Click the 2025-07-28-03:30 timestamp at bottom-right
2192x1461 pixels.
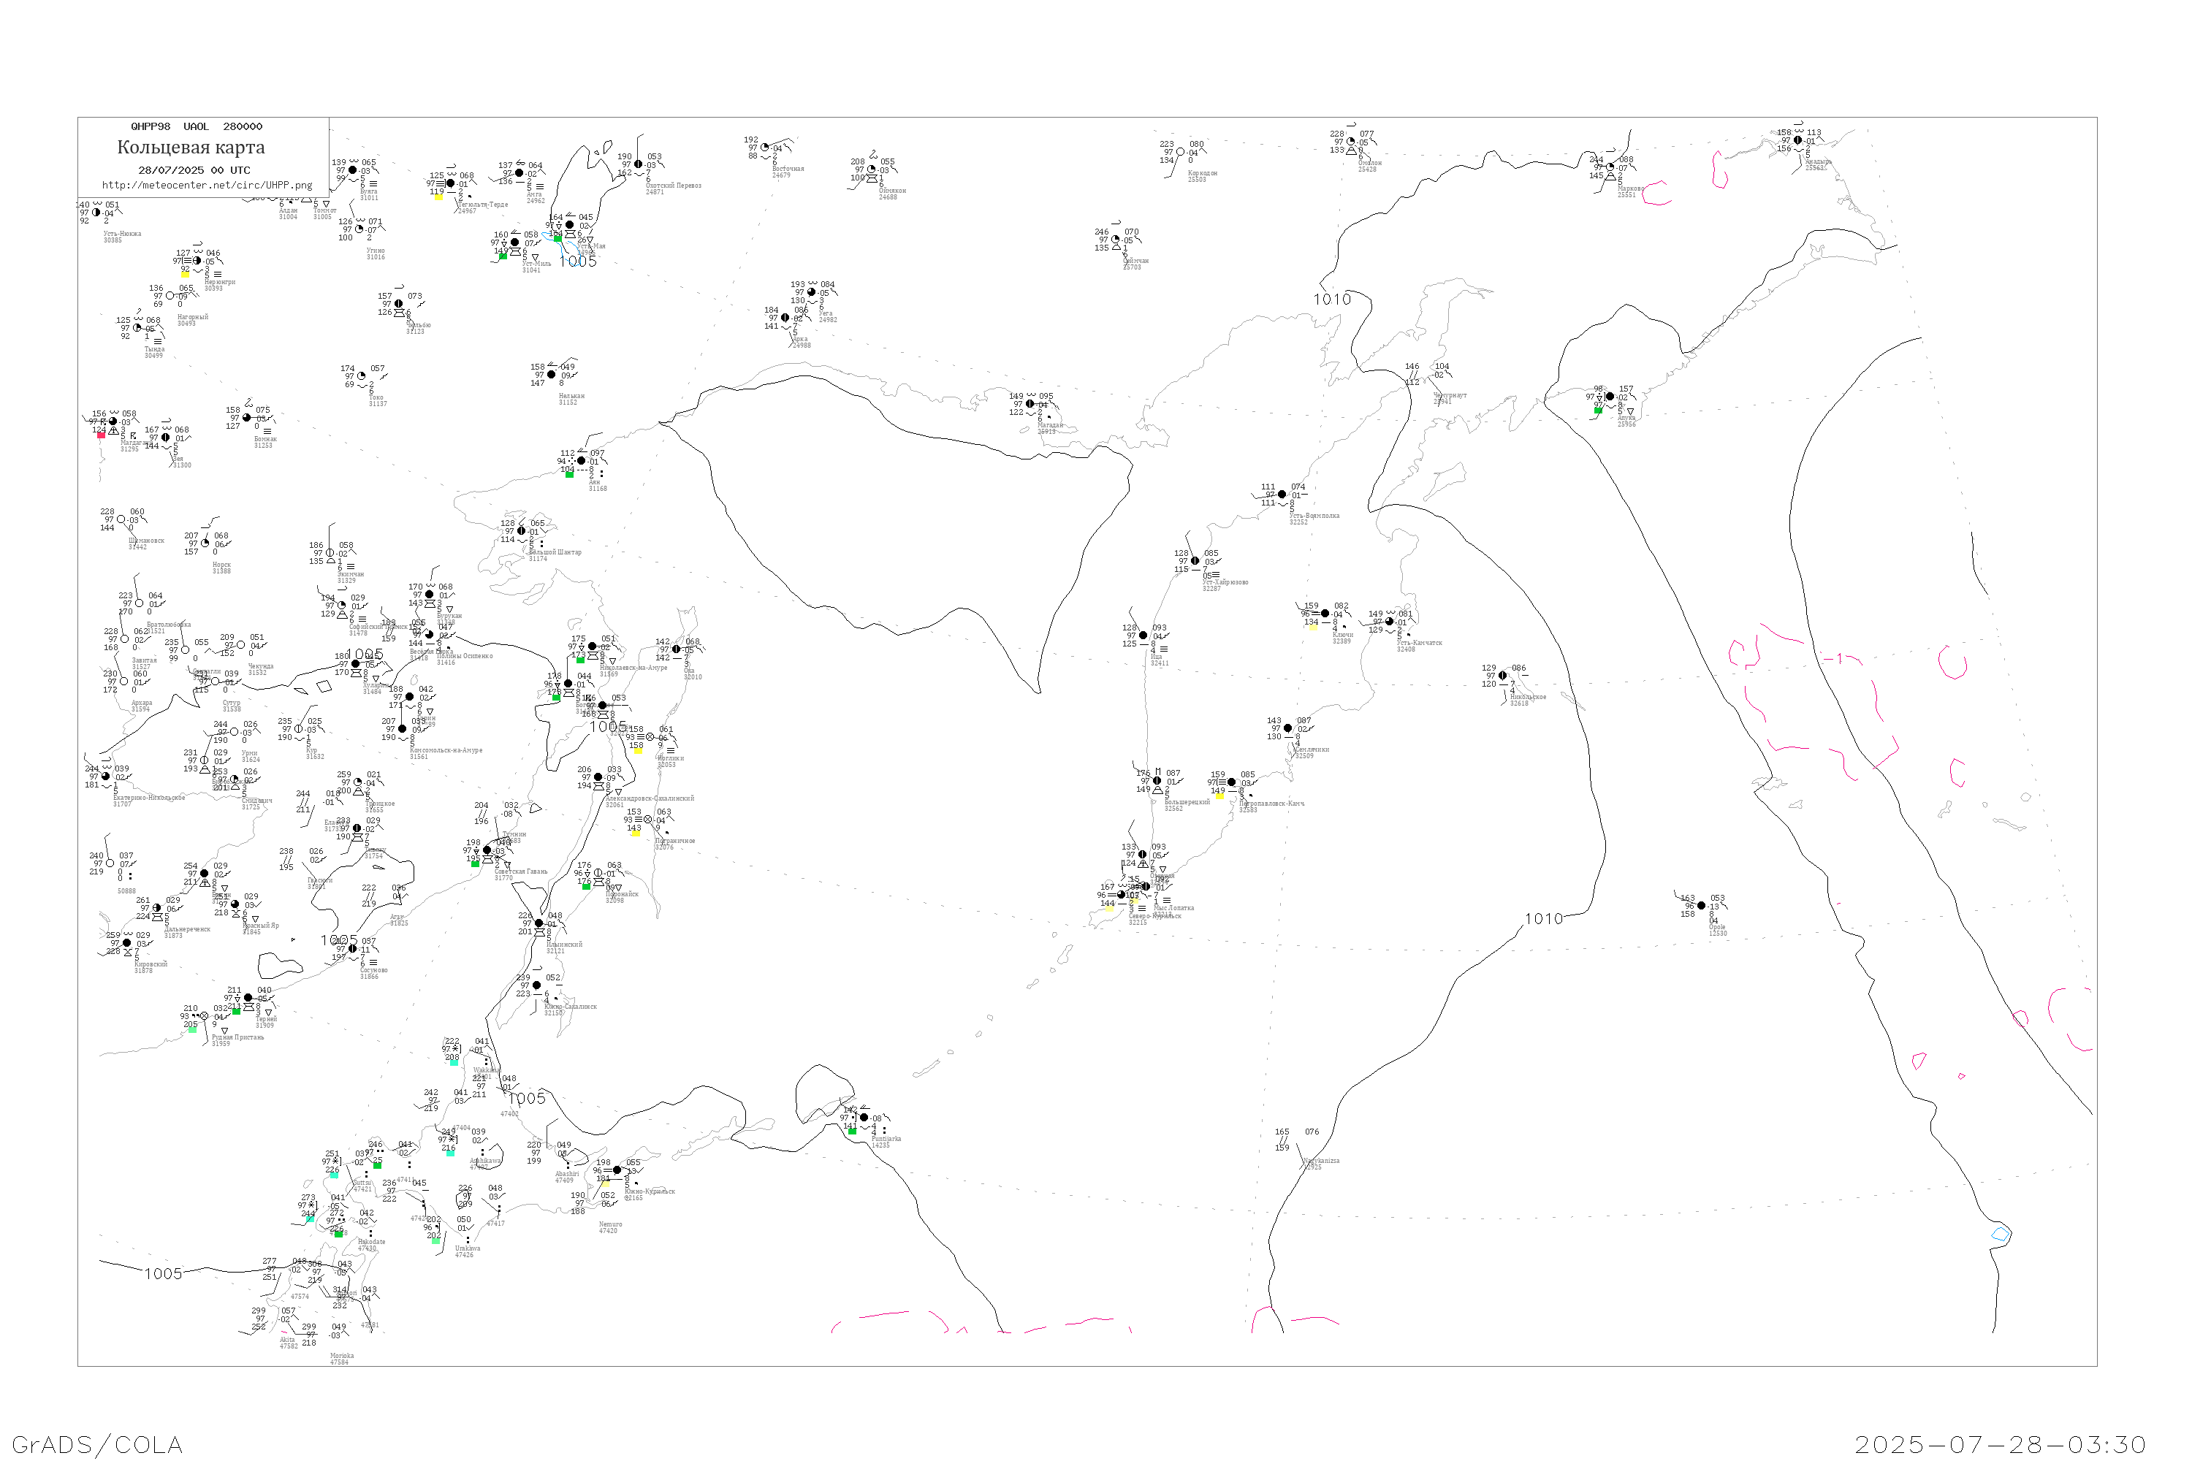pyautogui.click(x=2000, y=1444)
